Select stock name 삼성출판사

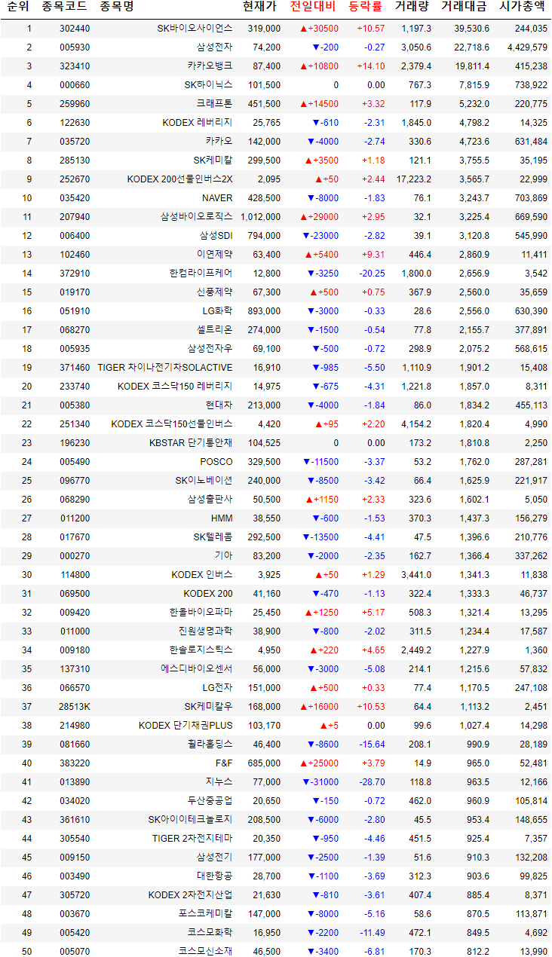[x=210, y=500]
